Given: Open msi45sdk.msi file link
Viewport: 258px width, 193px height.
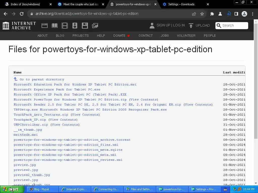Looking at the screenshot, I should tap(26, 135).
